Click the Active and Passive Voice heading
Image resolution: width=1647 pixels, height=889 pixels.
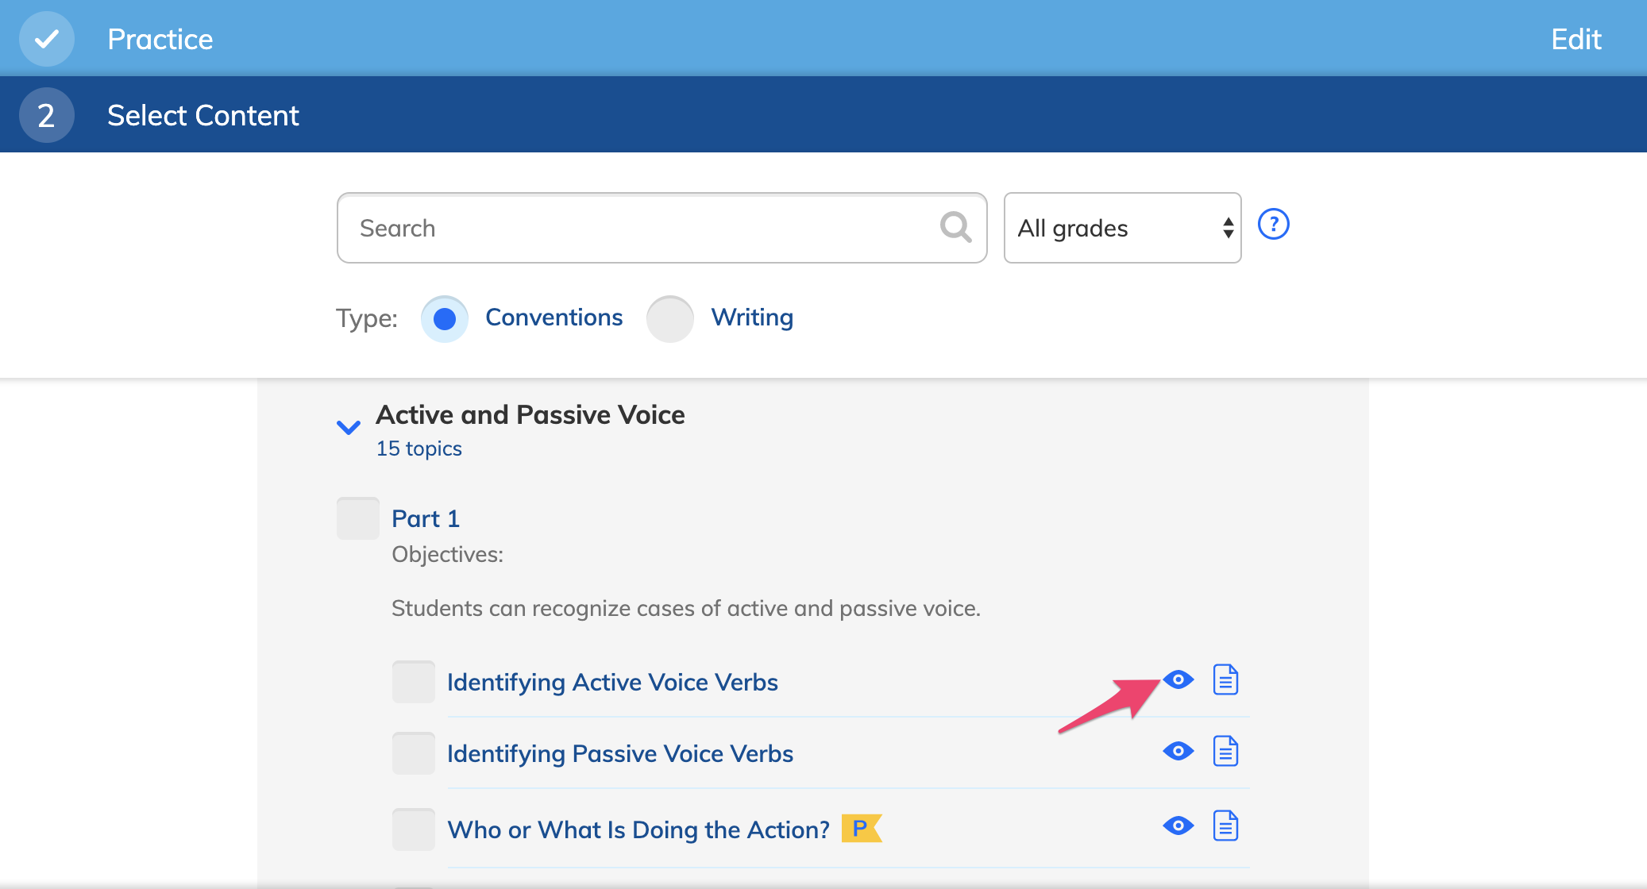coord(530,414)
